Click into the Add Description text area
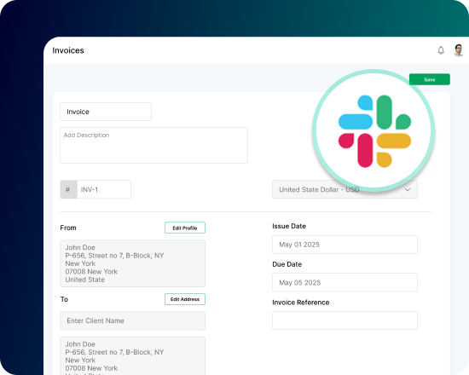 click(153, 146)
